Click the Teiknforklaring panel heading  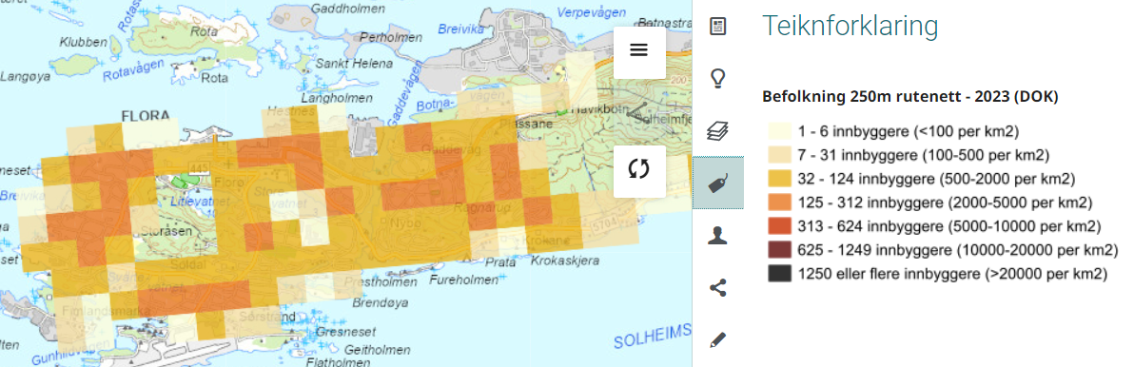850,26
